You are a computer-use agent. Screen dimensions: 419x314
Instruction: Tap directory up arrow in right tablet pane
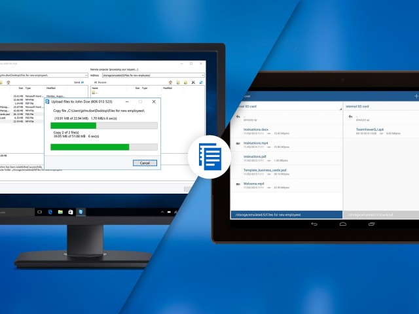[350, 116]
